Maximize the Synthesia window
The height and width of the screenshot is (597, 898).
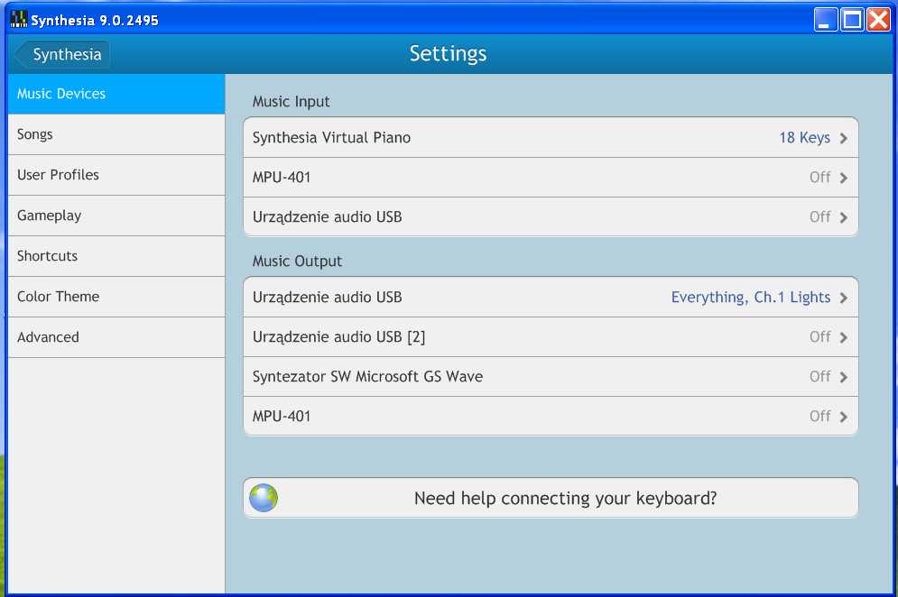852,20
